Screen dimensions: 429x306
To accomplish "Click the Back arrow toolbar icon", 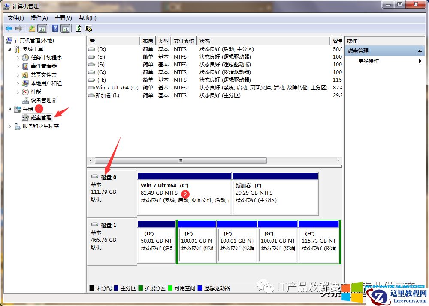I will pos(9,28).
